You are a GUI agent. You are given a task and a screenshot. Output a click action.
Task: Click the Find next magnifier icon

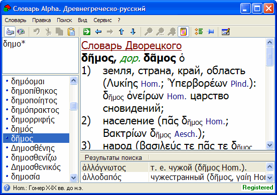160,32
